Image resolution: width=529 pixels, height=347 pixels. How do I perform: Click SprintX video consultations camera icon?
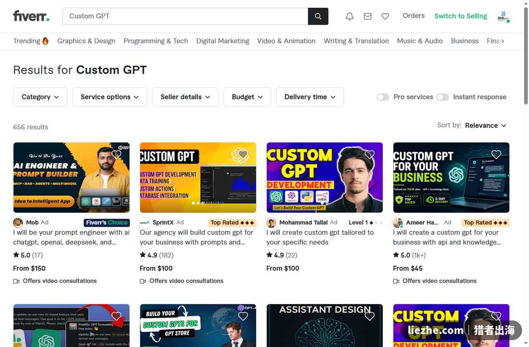tap(143, 281)
